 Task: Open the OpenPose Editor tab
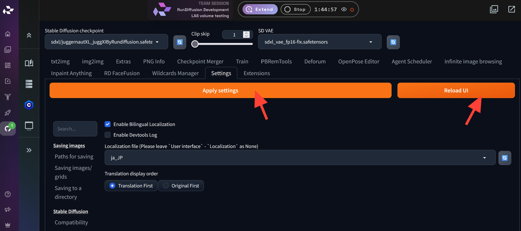pos(359,61)
